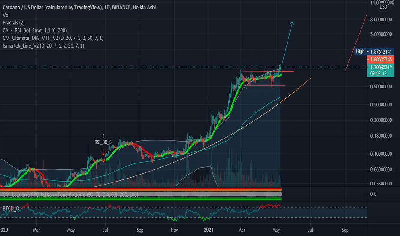Click the USD currency button

pos(383,7)
